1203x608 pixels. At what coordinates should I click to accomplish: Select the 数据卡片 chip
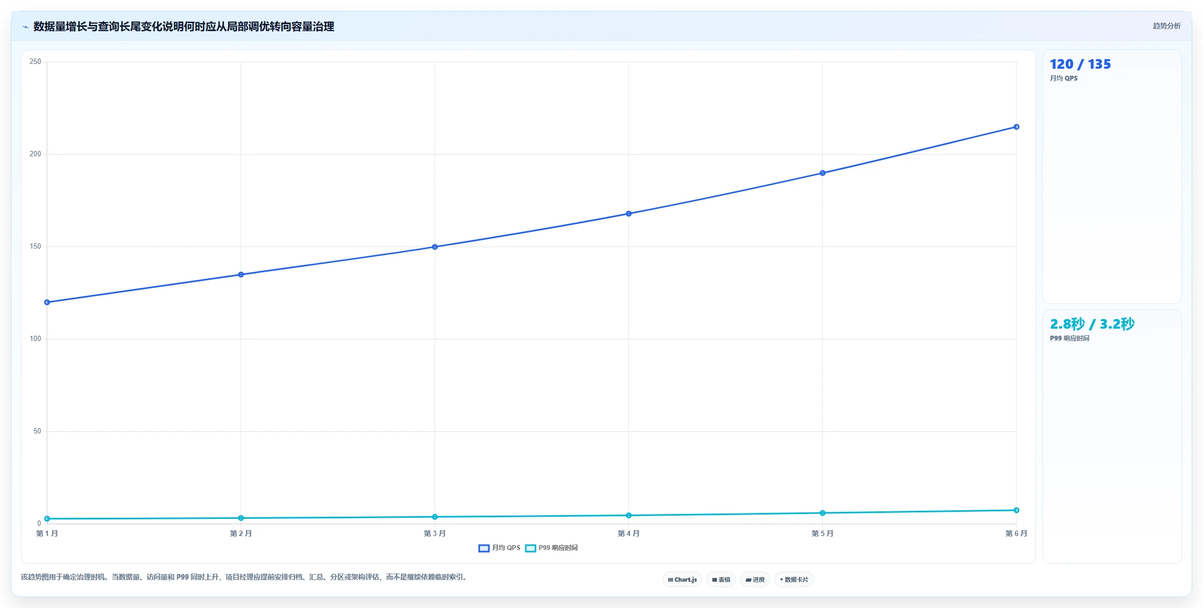(x=794, y=580)
